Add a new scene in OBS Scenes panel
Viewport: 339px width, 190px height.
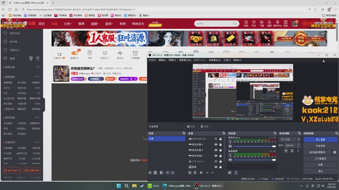coord(150,173)
